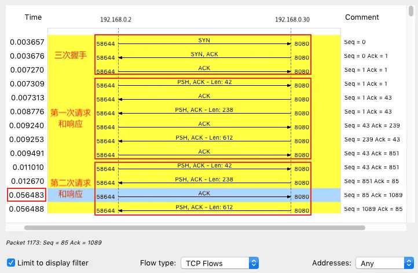Open the Addresses dropdown
This screenshot has width=418, height=273.
pos(384,263)
